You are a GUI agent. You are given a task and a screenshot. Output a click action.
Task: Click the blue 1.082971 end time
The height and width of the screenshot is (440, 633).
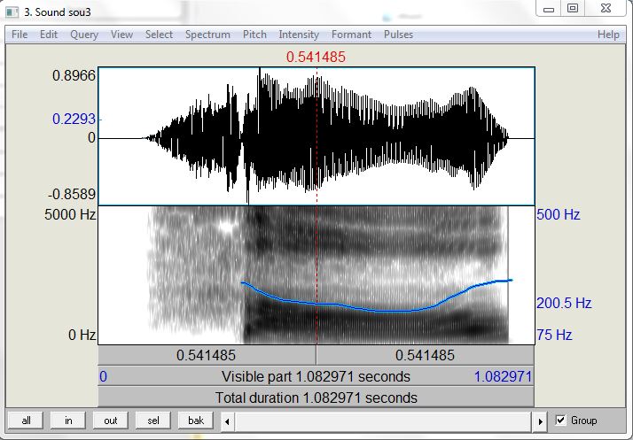(x=503, y=376)
